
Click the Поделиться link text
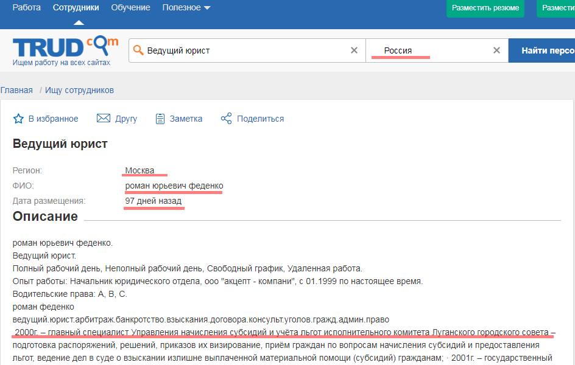click(260, 119)
